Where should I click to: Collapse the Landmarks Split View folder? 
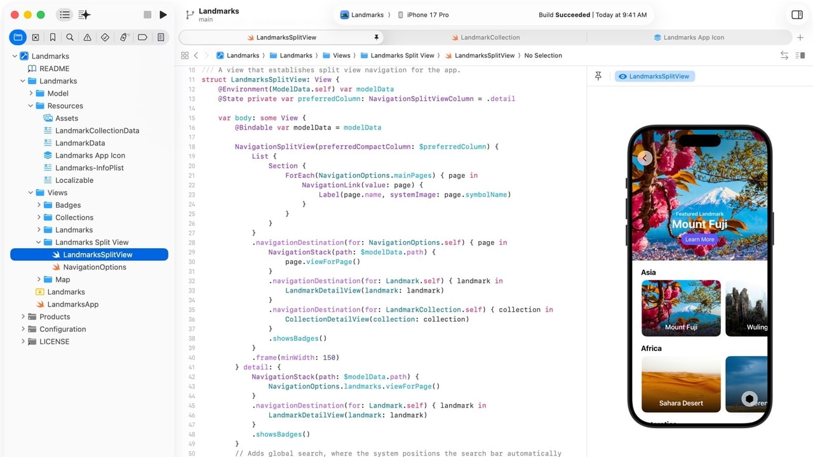pyautogui.click(x=39, y=242)
